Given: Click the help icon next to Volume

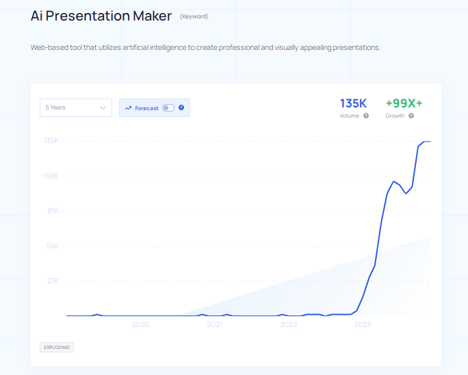Looking at the screenshot, I should coord(366,116).
